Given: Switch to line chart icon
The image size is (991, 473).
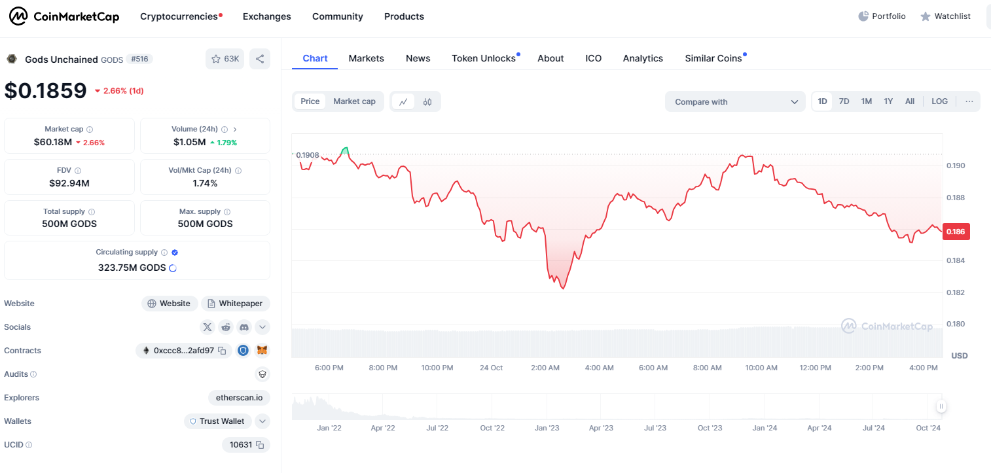Looking at the screenshot, I should point(403,101).
